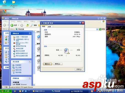Collapse the 网络任务 panel chevron
This screenshot has width=125, height=93.
30,33
